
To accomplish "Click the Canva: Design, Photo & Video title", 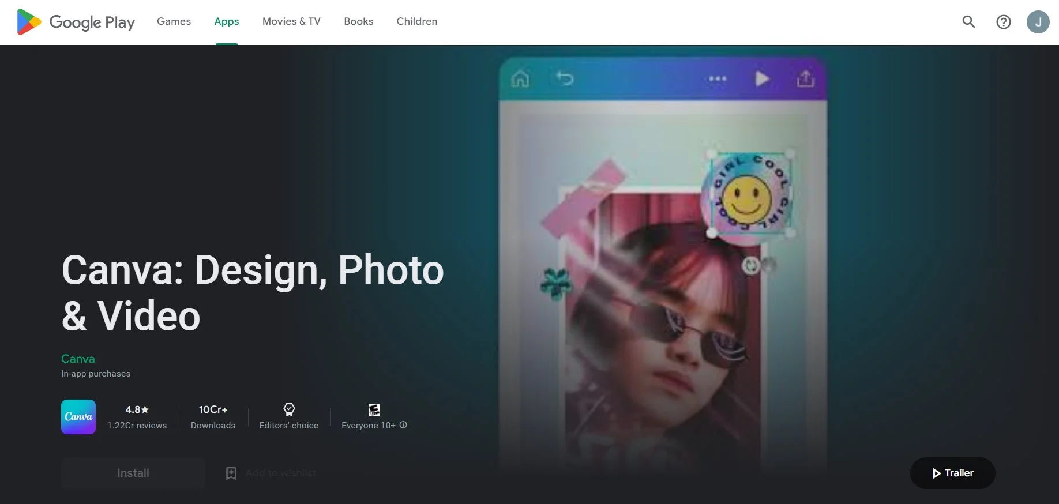I will point(253,293).
